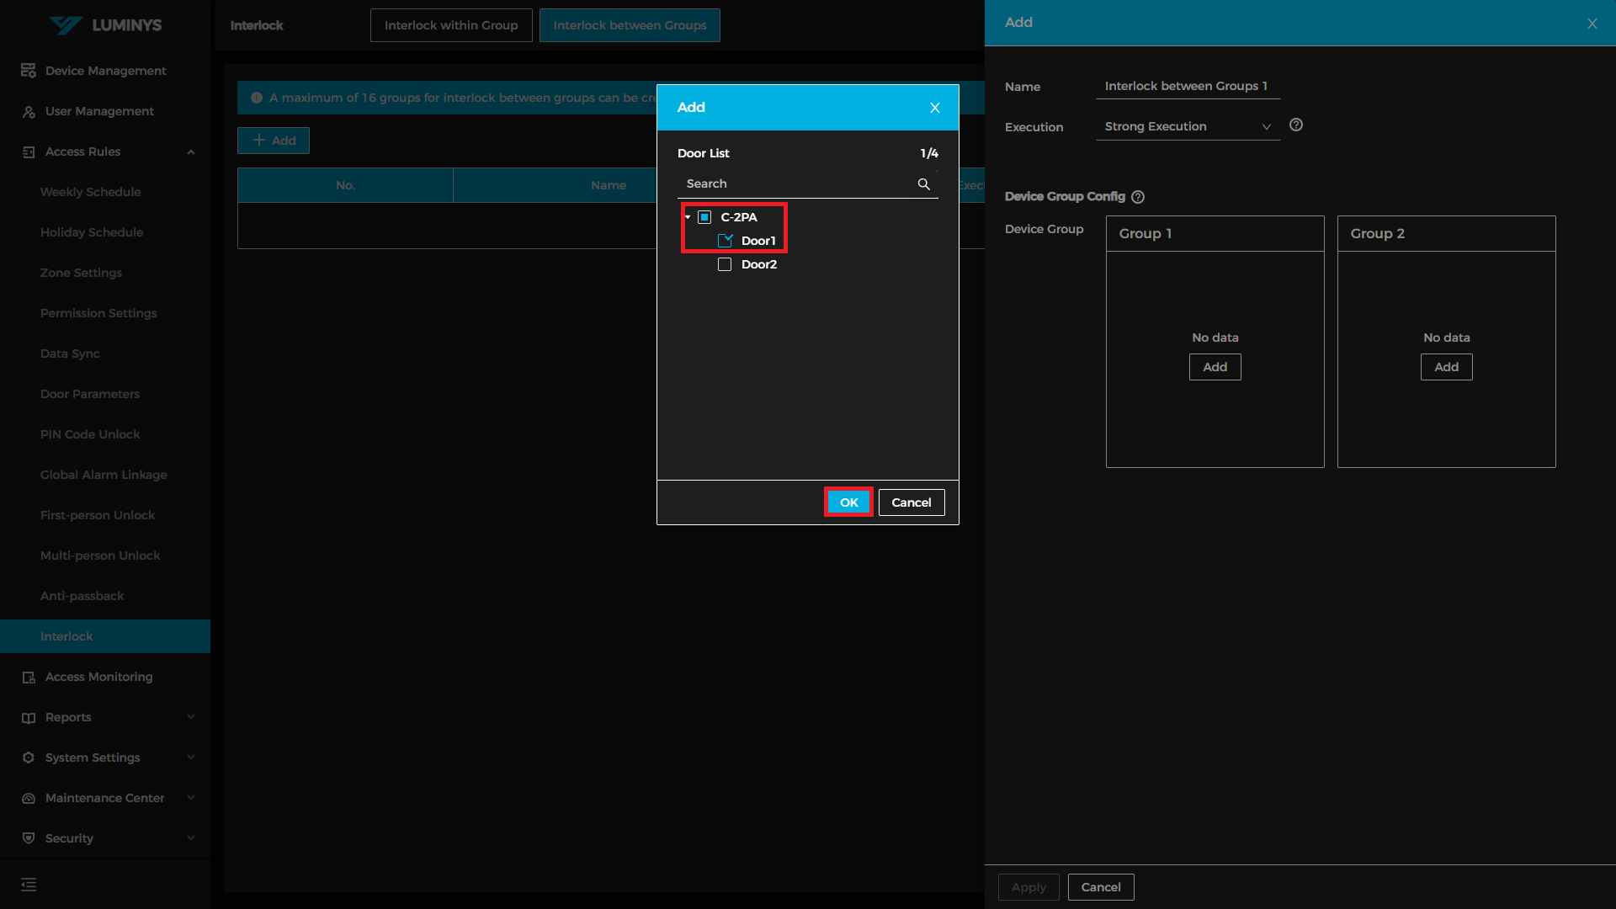
Task: Toggle the C-2PA device checkbox
Action: click(704, 217)
